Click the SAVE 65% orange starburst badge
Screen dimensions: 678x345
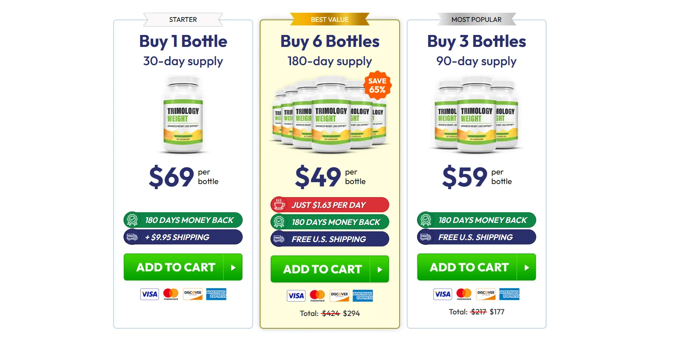tap(377, 85)
